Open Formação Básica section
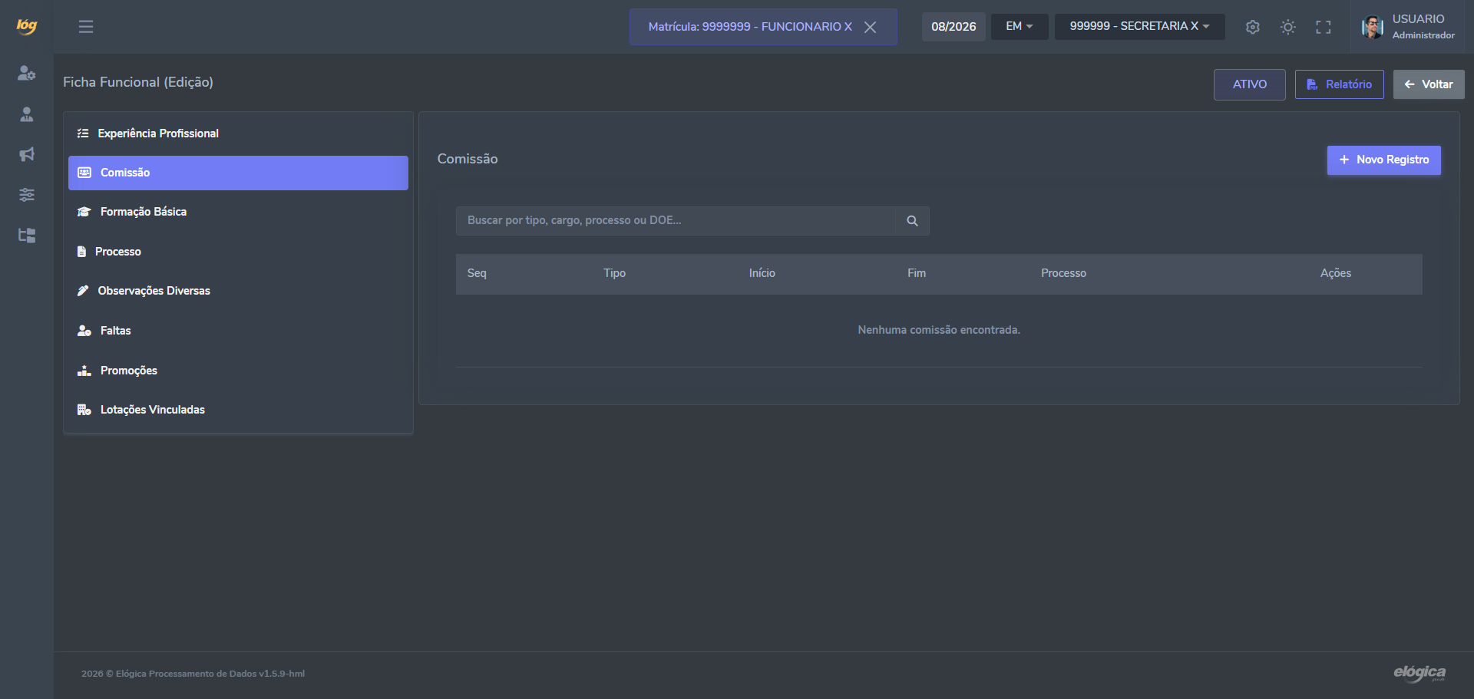This screenshot has height=699, width=1474. click(238, 212)
